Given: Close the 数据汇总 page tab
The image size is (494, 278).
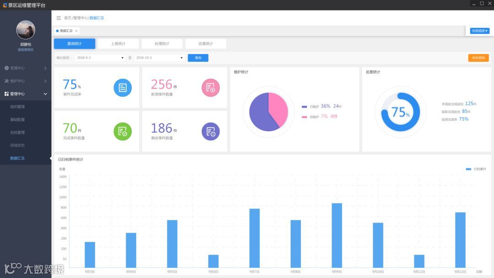Looking at the screenshot, I should [x=76, y=31].
